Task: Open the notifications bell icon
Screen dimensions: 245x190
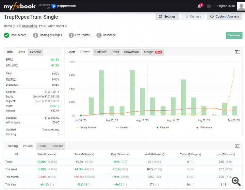Action: coord(199,6)
